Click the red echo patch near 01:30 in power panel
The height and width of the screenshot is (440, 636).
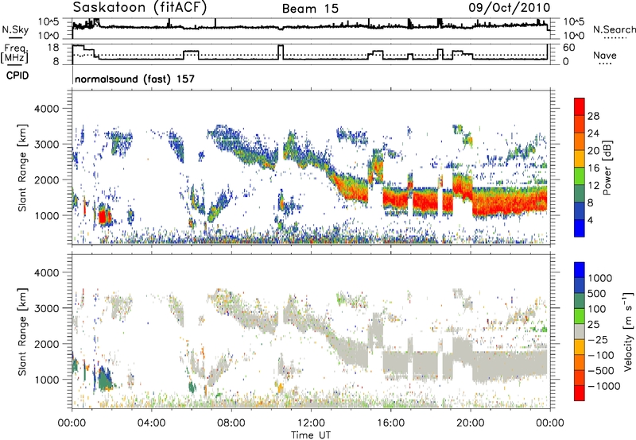(x=103, y=217)
